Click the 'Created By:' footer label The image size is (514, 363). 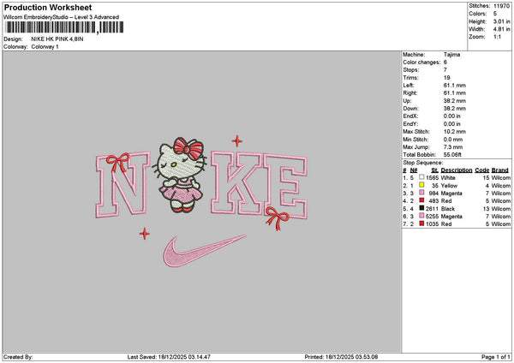pyautogui.click(x=18, y=357)
